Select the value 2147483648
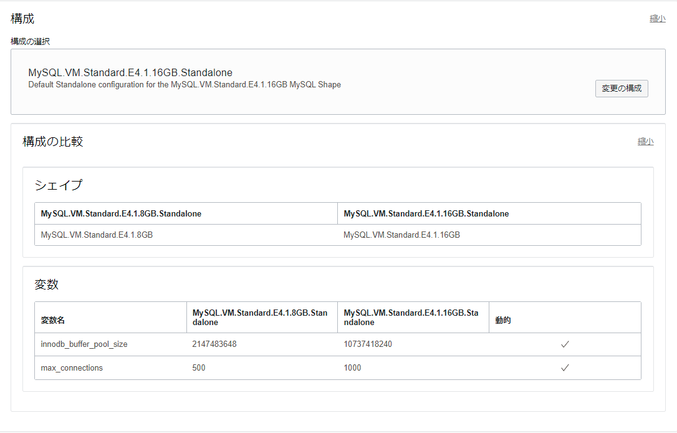The width and height of the screenshot is (677, 433). pyautogui.click(x=214, y=344)
